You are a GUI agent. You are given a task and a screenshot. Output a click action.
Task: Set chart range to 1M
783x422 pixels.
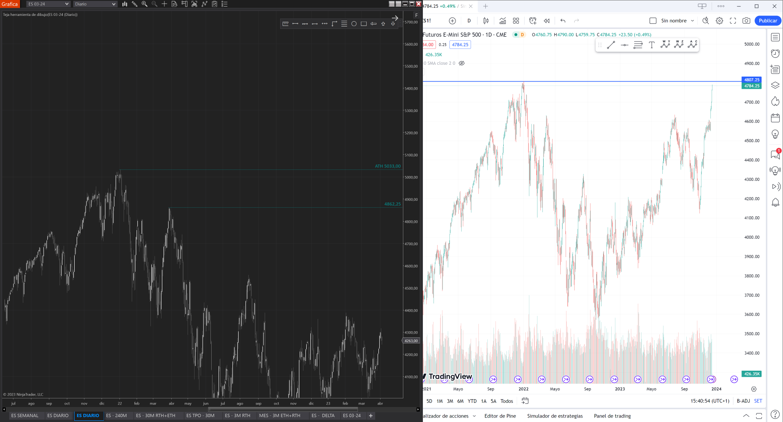[x=440, y=401]
